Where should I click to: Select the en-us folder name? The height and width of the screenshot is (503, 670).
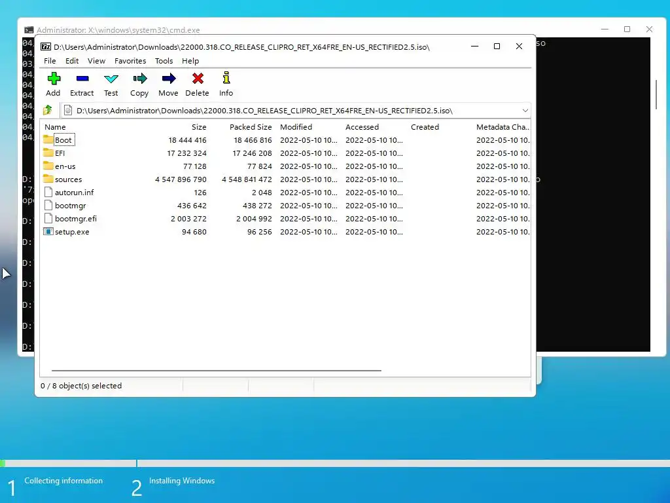point(65,166)
